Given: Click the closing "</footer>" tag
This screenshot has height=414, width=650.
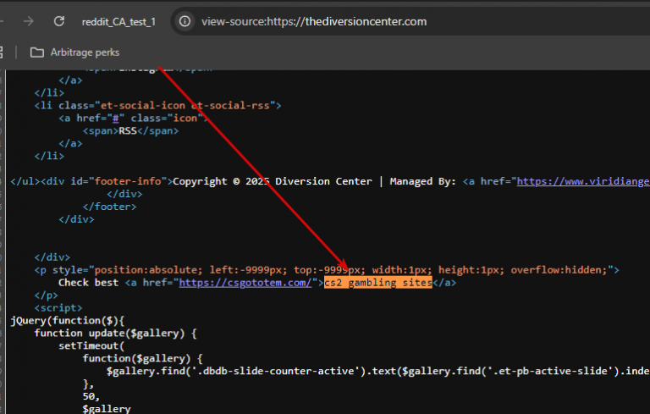Looking at the screenshot, I should coord(109,207).
